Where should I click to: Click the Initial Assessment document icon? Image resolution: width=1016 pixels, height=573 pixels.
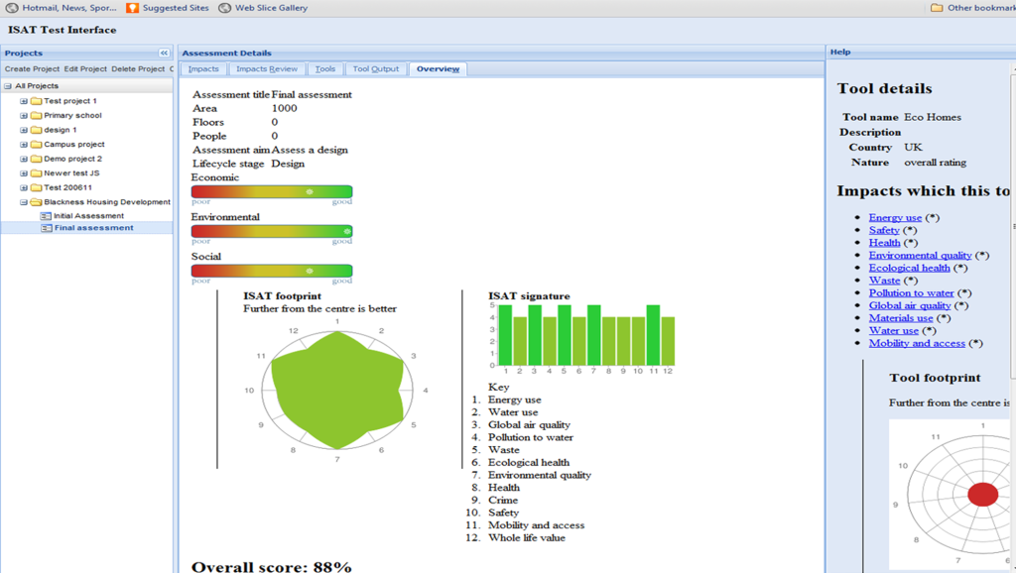click(46, 215)
